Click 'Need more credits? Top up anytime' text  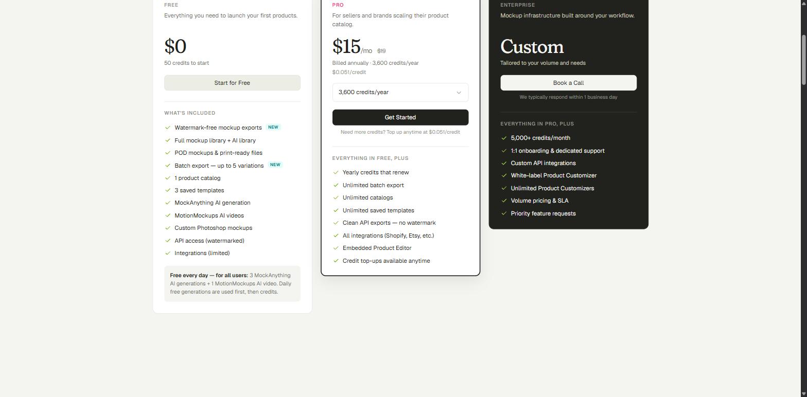[400, 132]
